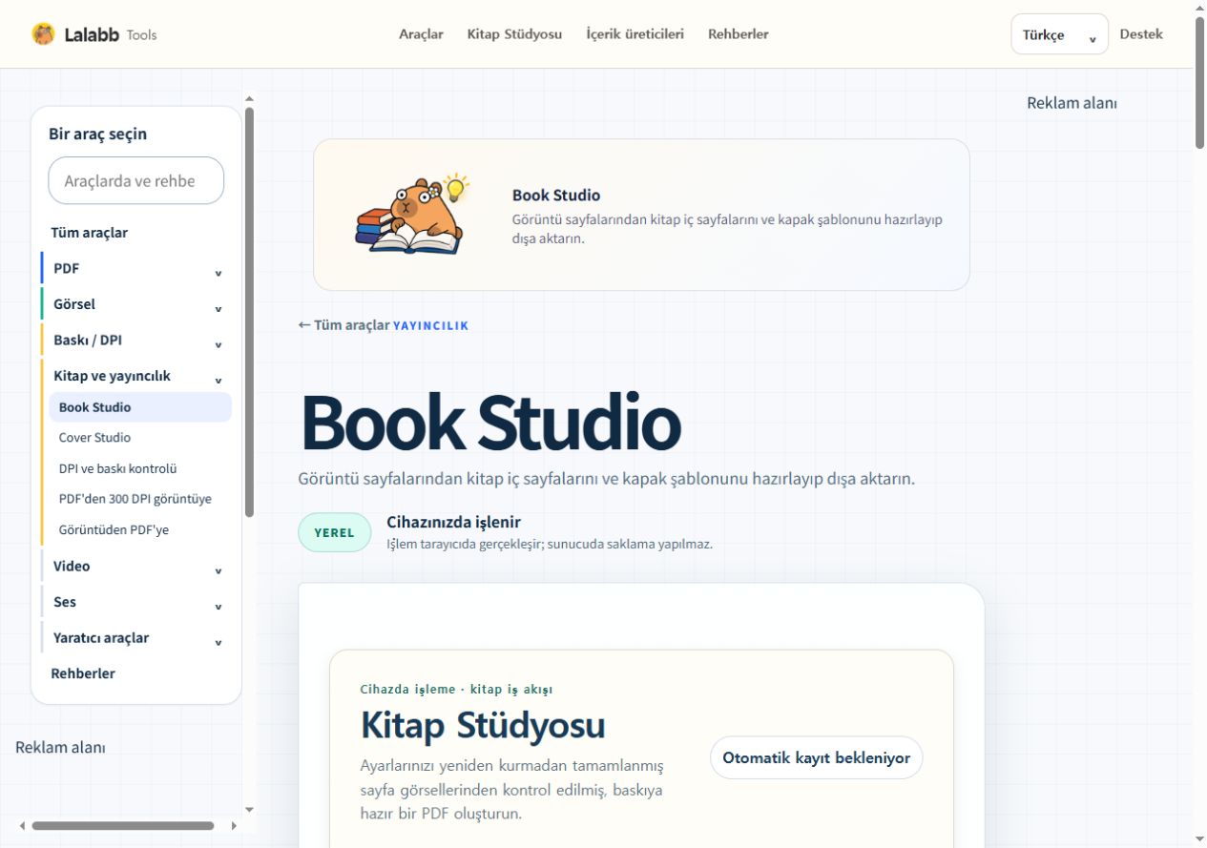Go back via ← Tüm araçlar link
The width and height of the screenshot is (1207, 848).
(x=343, y=325)
